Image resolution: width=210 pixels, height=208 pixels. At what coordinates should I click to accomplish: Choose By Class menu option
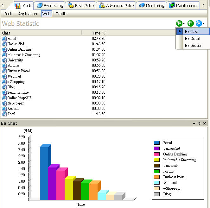[193, 31]
